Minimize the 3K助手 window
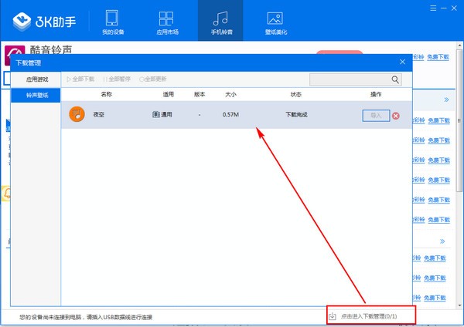The width and height of the screenshot is (464, 327). (444, 8)
